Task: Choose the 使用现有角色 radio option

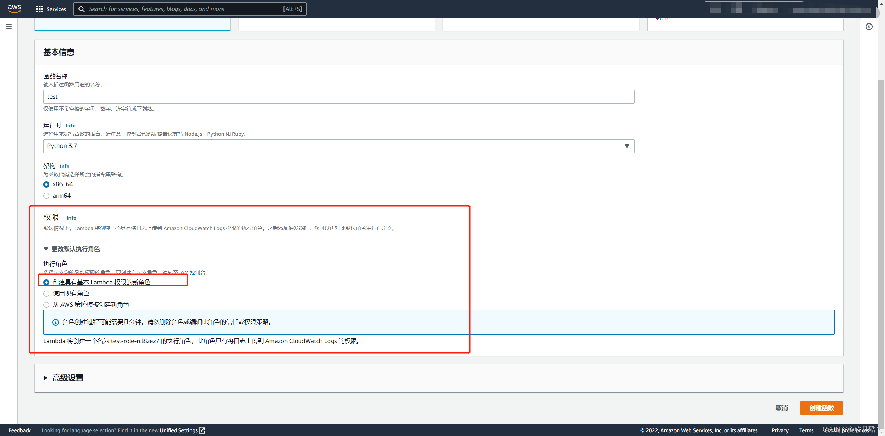Action: (x=46, y=294)
